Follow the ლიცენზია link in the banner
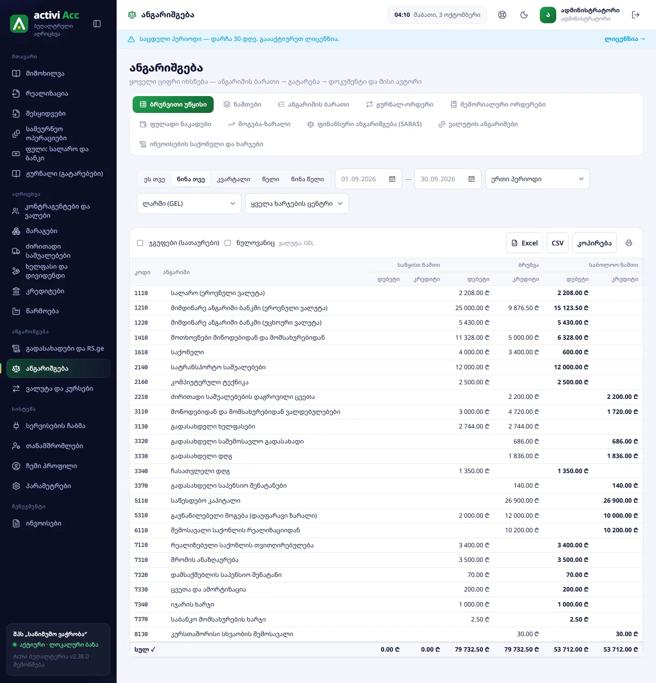The image size is (656, 683). (x=625, y=39)
